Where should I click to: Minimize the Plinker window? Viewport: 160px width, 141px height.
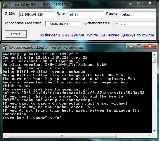(x=131, y=4)
